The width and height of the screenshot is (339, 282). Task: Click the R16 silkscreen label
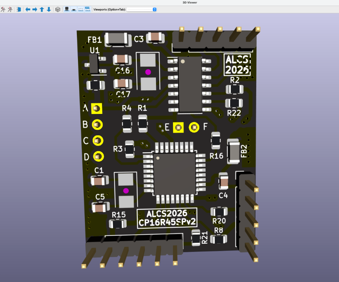(x=217, y=156)
